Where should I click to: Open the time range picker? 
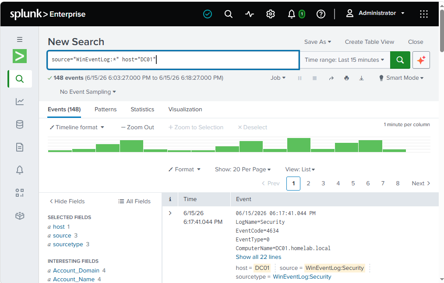[344, 60]
